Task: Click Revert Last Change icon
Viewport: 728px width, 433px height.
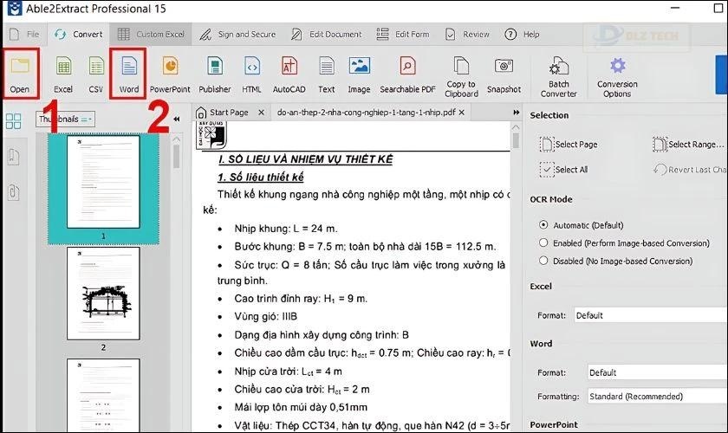Action: 660,170
